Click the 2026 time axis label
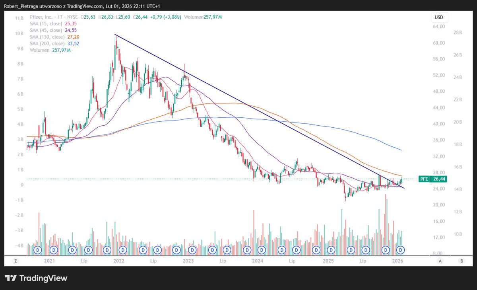 [397, 261]
